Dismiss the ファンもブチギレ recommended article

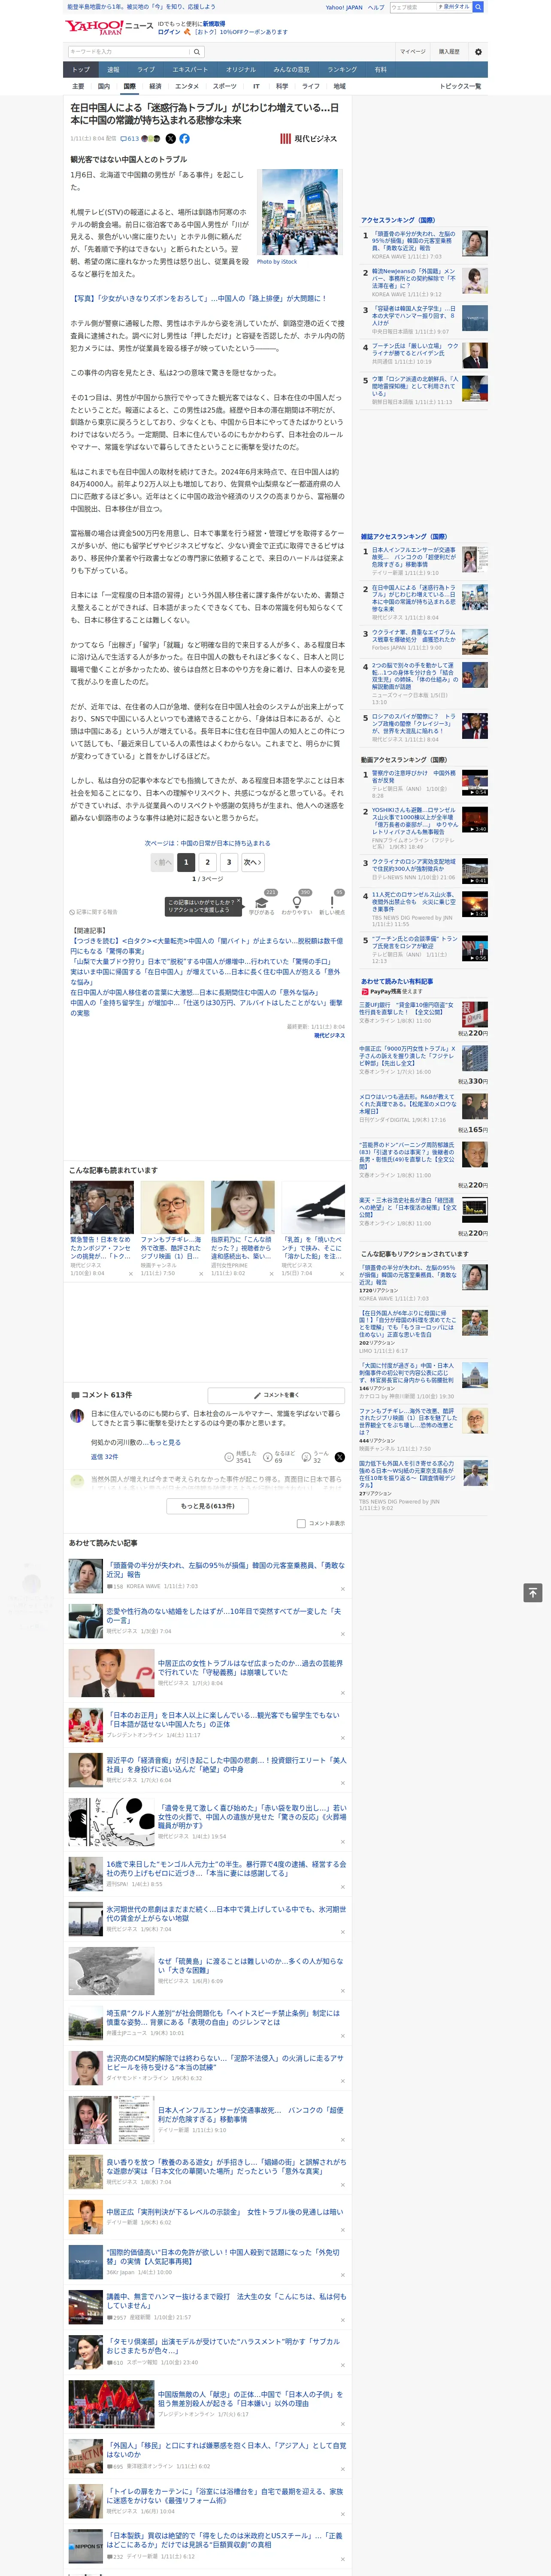(201, 1274)
